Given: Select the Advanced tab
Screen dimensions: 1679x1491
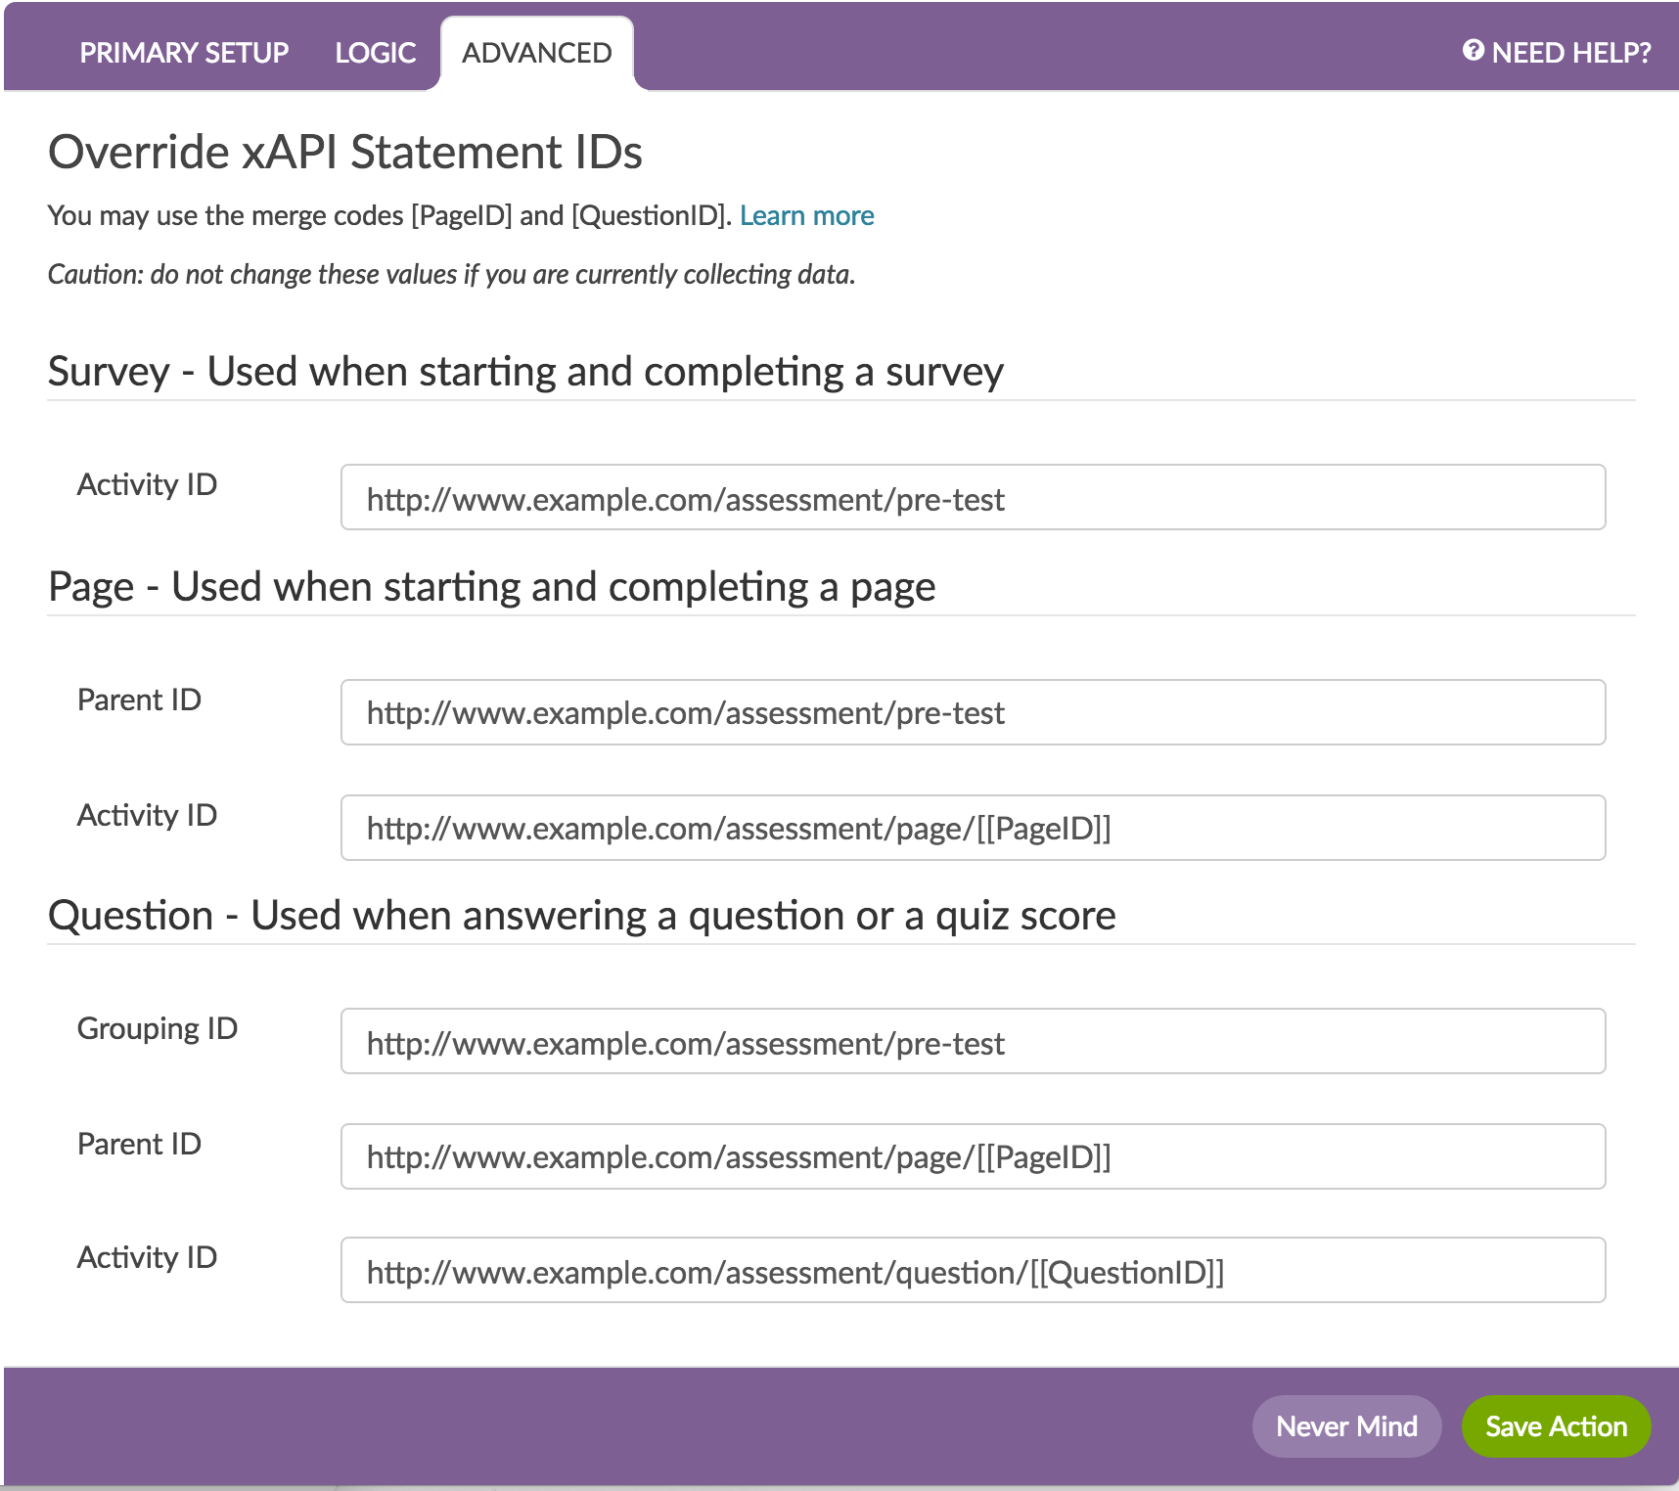Looking at the screenshot, I should (x=536, y=53).
